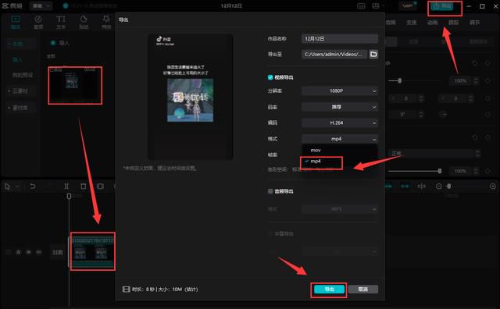The height and width of the screenshot is (309, 500).
Task: Click the crop icon in timeline toolbar
Action: click(x=100, y=186)
